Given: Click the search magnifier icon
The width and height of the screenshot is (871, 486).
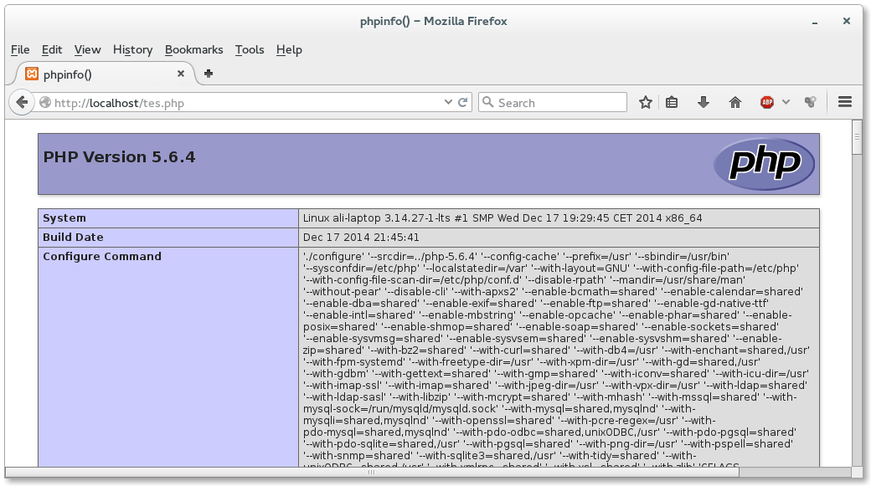Looking at the screenshot, I should pyautogui.click(x=487, y=103).
